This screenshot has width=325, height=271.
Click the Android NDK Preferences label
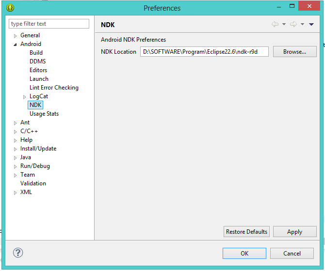133,40
